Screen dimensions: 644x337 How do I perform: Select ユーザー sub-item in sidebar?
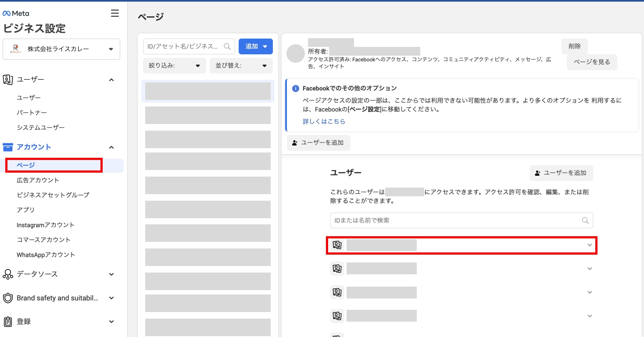[x=29, y=98]
